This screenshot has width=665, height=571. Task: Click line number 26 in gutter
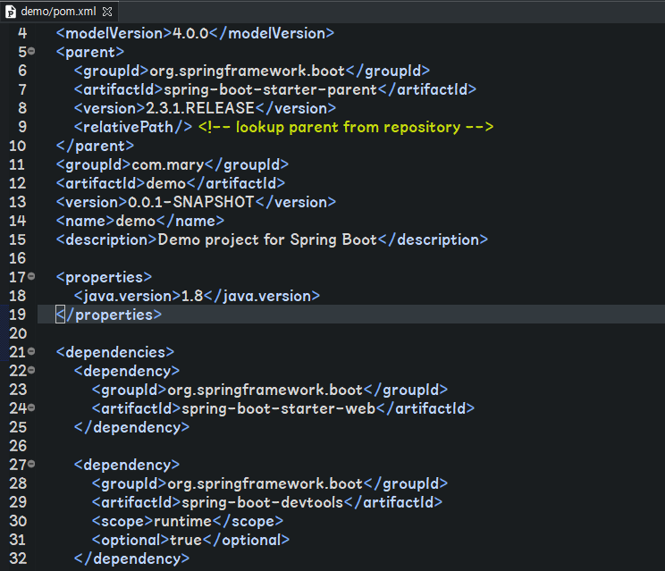point(18,446)
